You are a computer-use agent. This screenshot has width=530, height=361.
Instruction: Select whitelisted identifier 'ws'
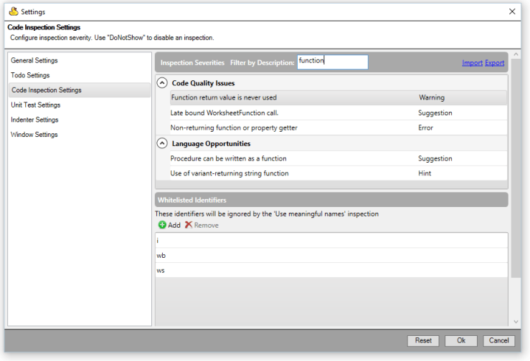(331, 270)
